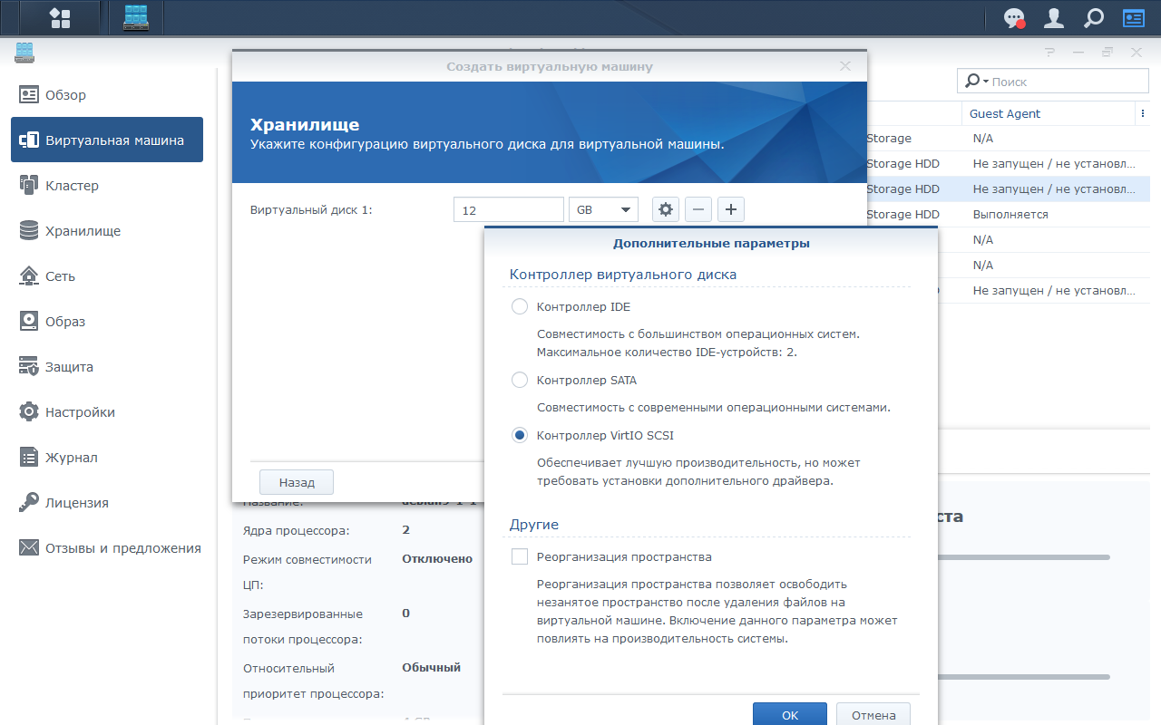The image size is (1161, 725).
Task: Click the Лицензия sidebar key icon
Action: [29, 503]
